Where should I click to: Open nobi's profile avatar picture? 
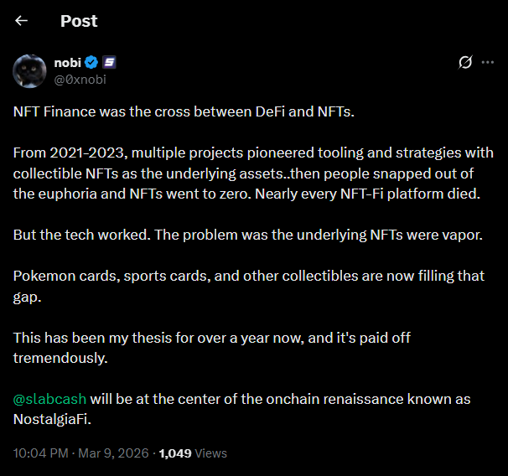[29, 70]
